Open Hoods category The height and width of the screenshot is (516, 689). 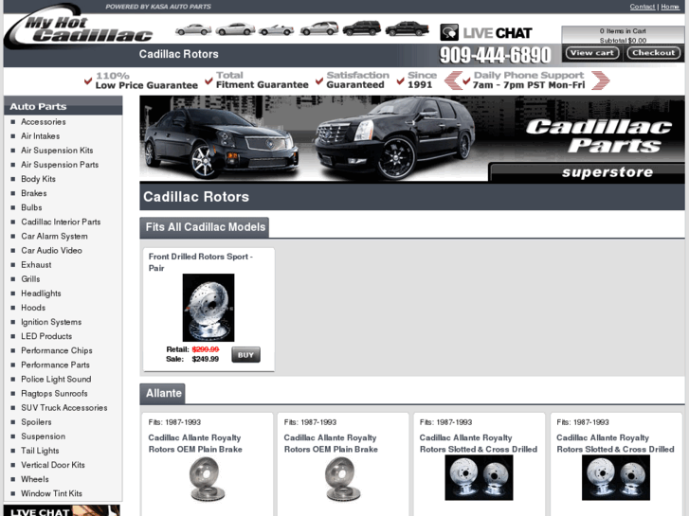pos(33,308)
